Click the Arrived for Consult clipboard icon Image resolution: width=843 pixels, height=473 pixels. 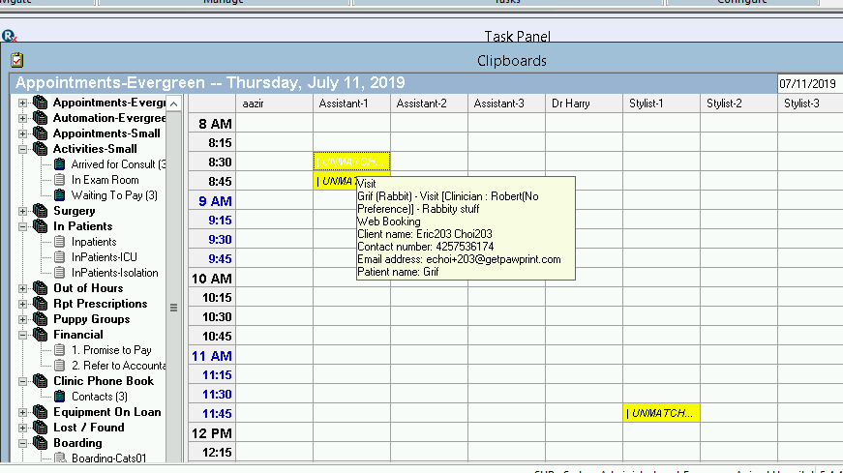[60, 163]
